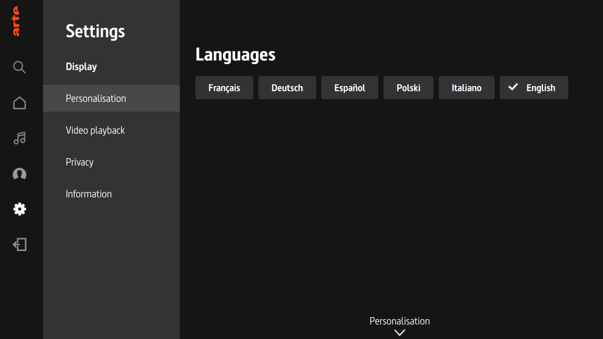The height and width of the screenshot is (339, 603).
Task: Click the arte logo
Action: [16, 21]
